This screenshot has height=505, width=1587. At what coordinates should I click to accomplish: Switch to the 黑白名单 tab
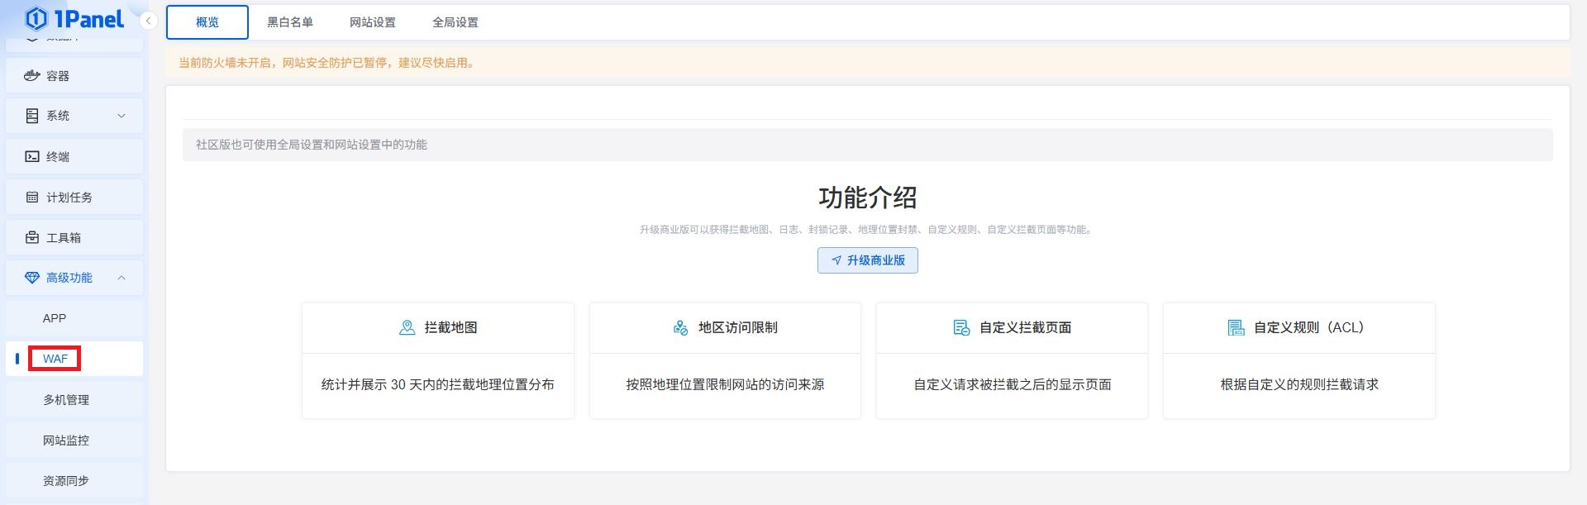(290, 22)
